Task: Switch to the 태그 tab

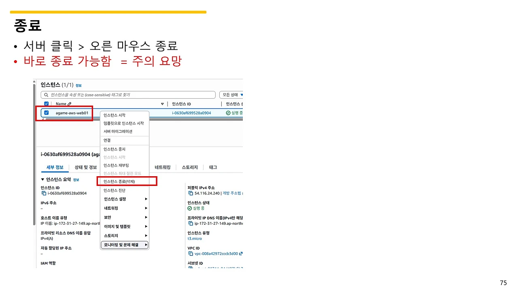Action: tap(212, 167)
